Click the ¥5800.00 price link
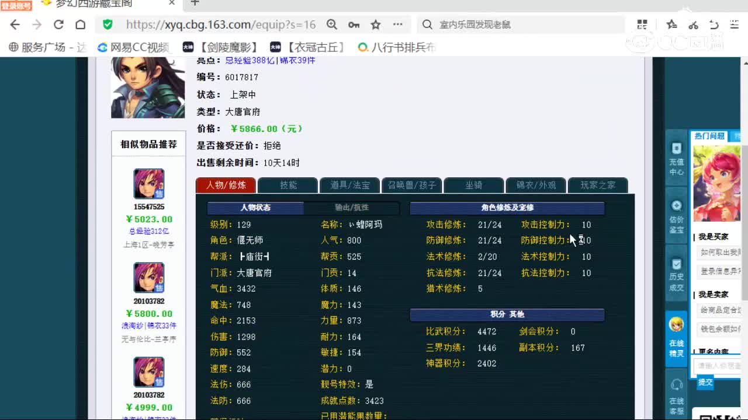The width and height of the screenshot is (748, 420). coord(149,314)
